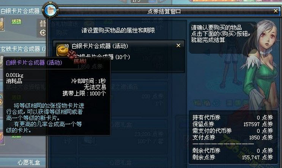Click the green 活动 tag in the shop list
Image resolution: width=282 pixels, height=168 pixels.
pyautogui.click(x=16, y=22)
